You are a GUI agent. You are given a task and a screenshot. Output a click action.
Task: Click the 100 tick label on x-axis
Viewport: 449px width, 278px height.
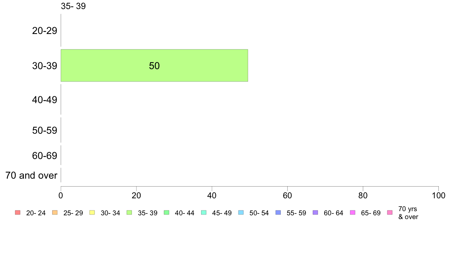click(438, 196)
